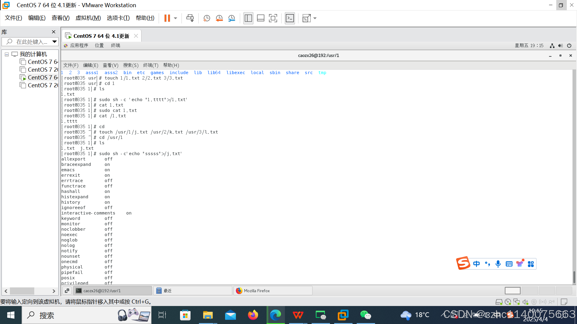Expand the library search dropdown arrow

click(x=54, y=42)
